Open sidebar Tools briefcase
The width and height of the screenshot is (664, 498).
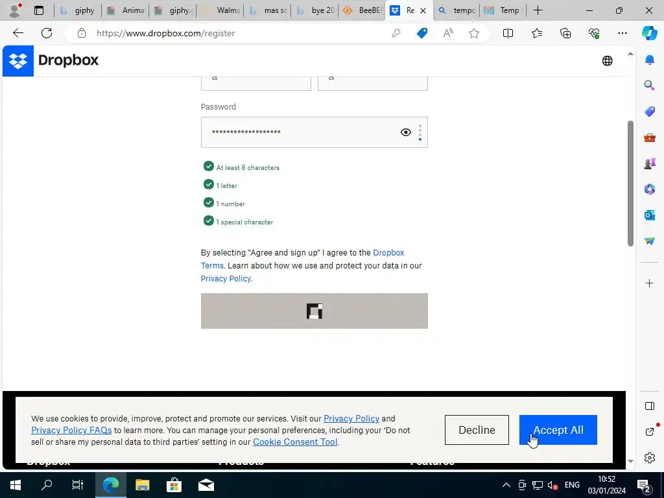coord(650,137)
